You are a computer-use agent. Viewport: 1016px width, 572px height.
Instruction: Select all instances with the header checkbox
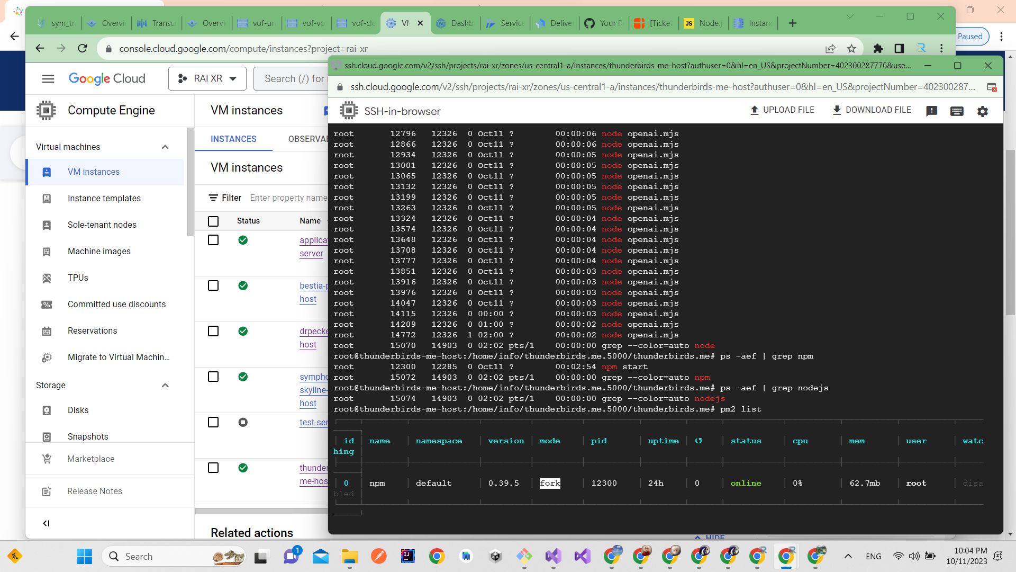pos(213,221)
